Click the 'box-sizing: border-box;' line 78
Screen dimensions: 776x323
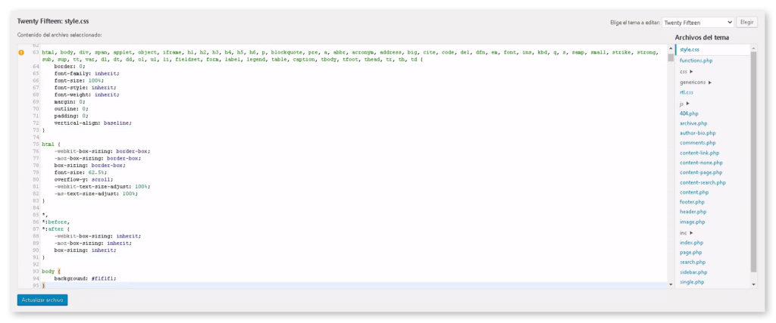pos(89,166)
